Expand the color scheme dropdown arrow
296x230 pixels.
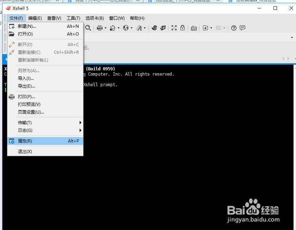point(118,28)
